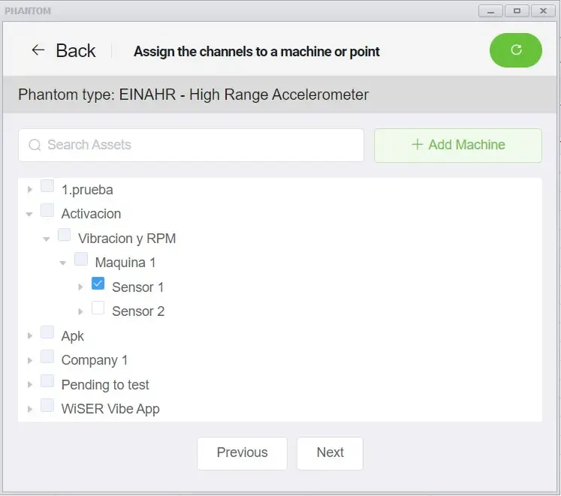This screenshot has height=496, width=561.
Task: Maximize the Phantom window
Action: point(517,11)
